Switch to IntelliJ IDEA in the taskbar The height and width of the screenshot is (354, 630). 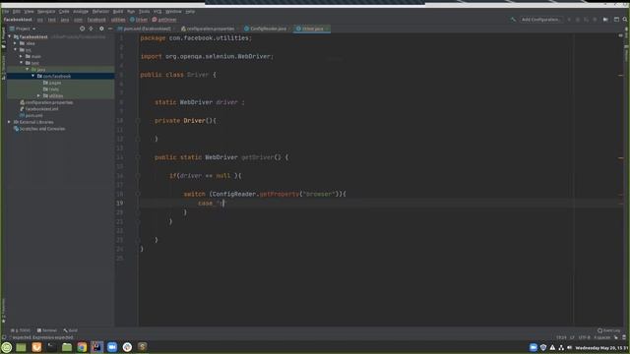(96, 347)
